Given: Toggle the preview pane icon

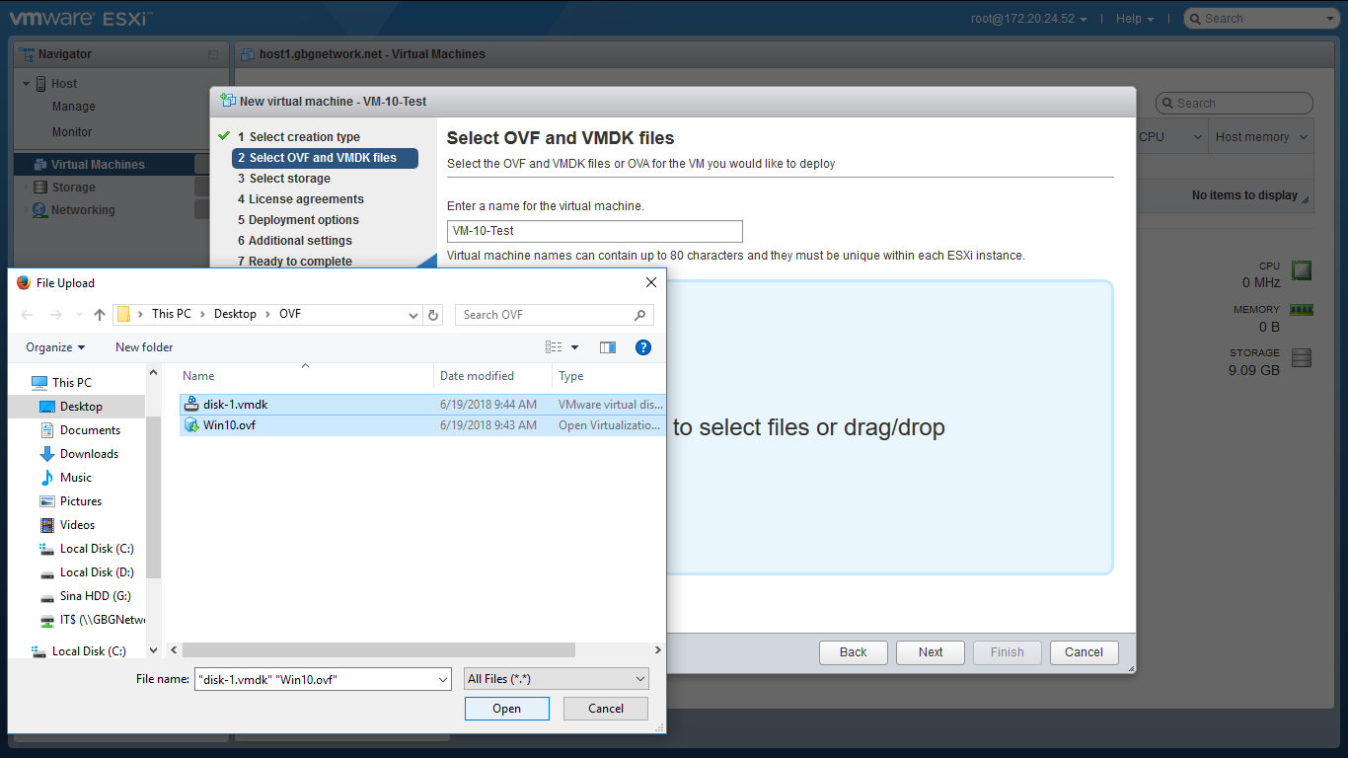Looking at the screenshot, I should pos(608,347).
